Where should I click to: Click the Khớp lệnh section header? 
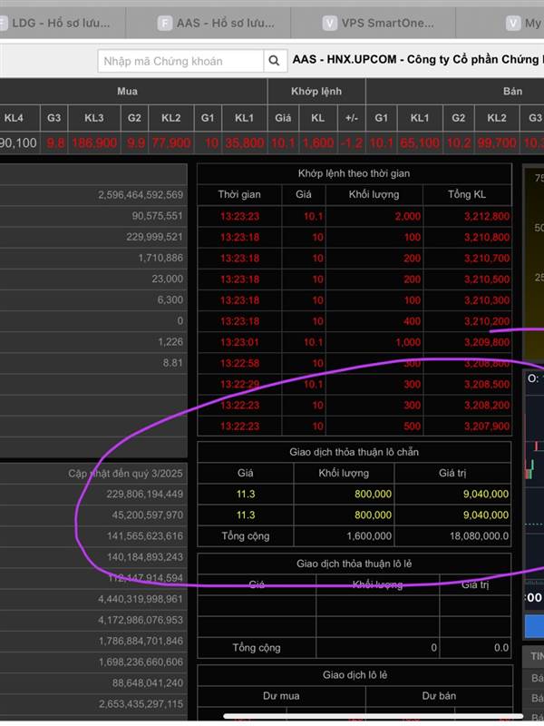pyautogui.click(x=316, y=92)
